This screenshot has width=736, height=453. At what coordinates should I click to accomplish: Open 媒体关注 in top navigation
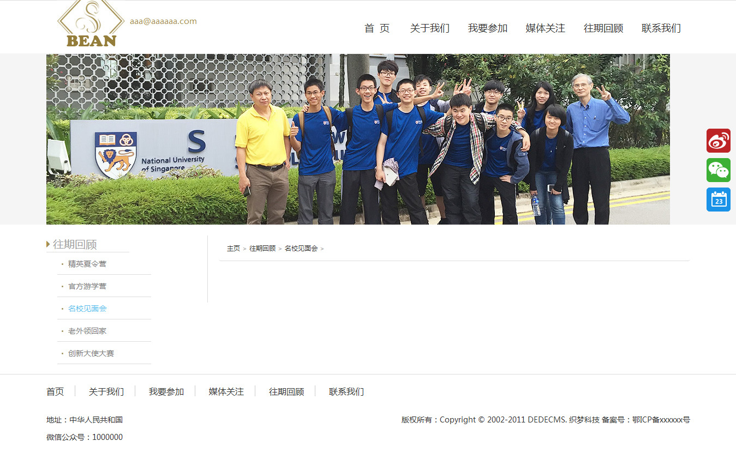(x=545, y=28)
